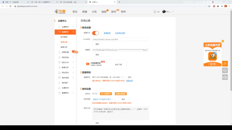
Task: Go back using the browser back arrow
Action: click(x=3, y=6)
